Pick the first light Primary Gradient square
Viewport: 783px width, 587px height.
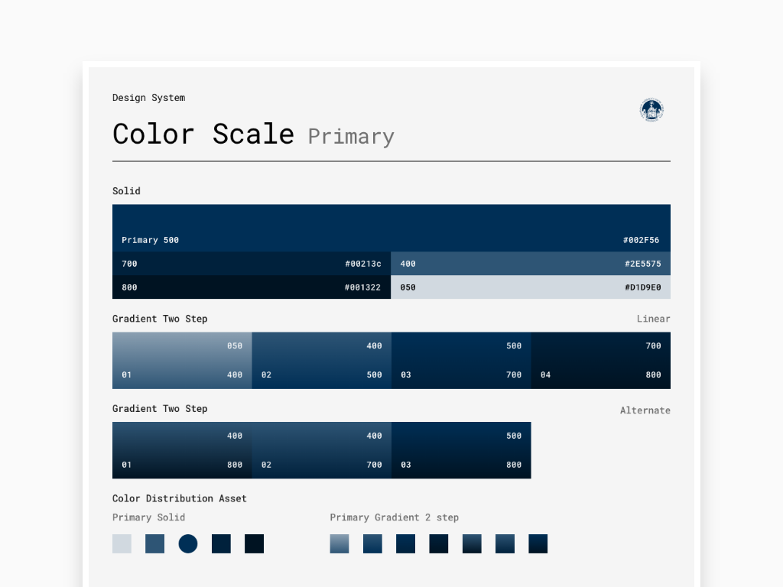[x=340, y=543]
